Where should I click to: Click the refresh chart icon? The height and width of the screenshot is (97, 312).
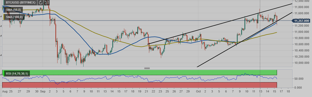coord(41,3)
